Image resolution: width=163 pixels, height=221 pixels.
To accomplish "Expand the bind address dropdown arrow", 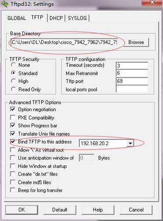I will click(130, 143).
